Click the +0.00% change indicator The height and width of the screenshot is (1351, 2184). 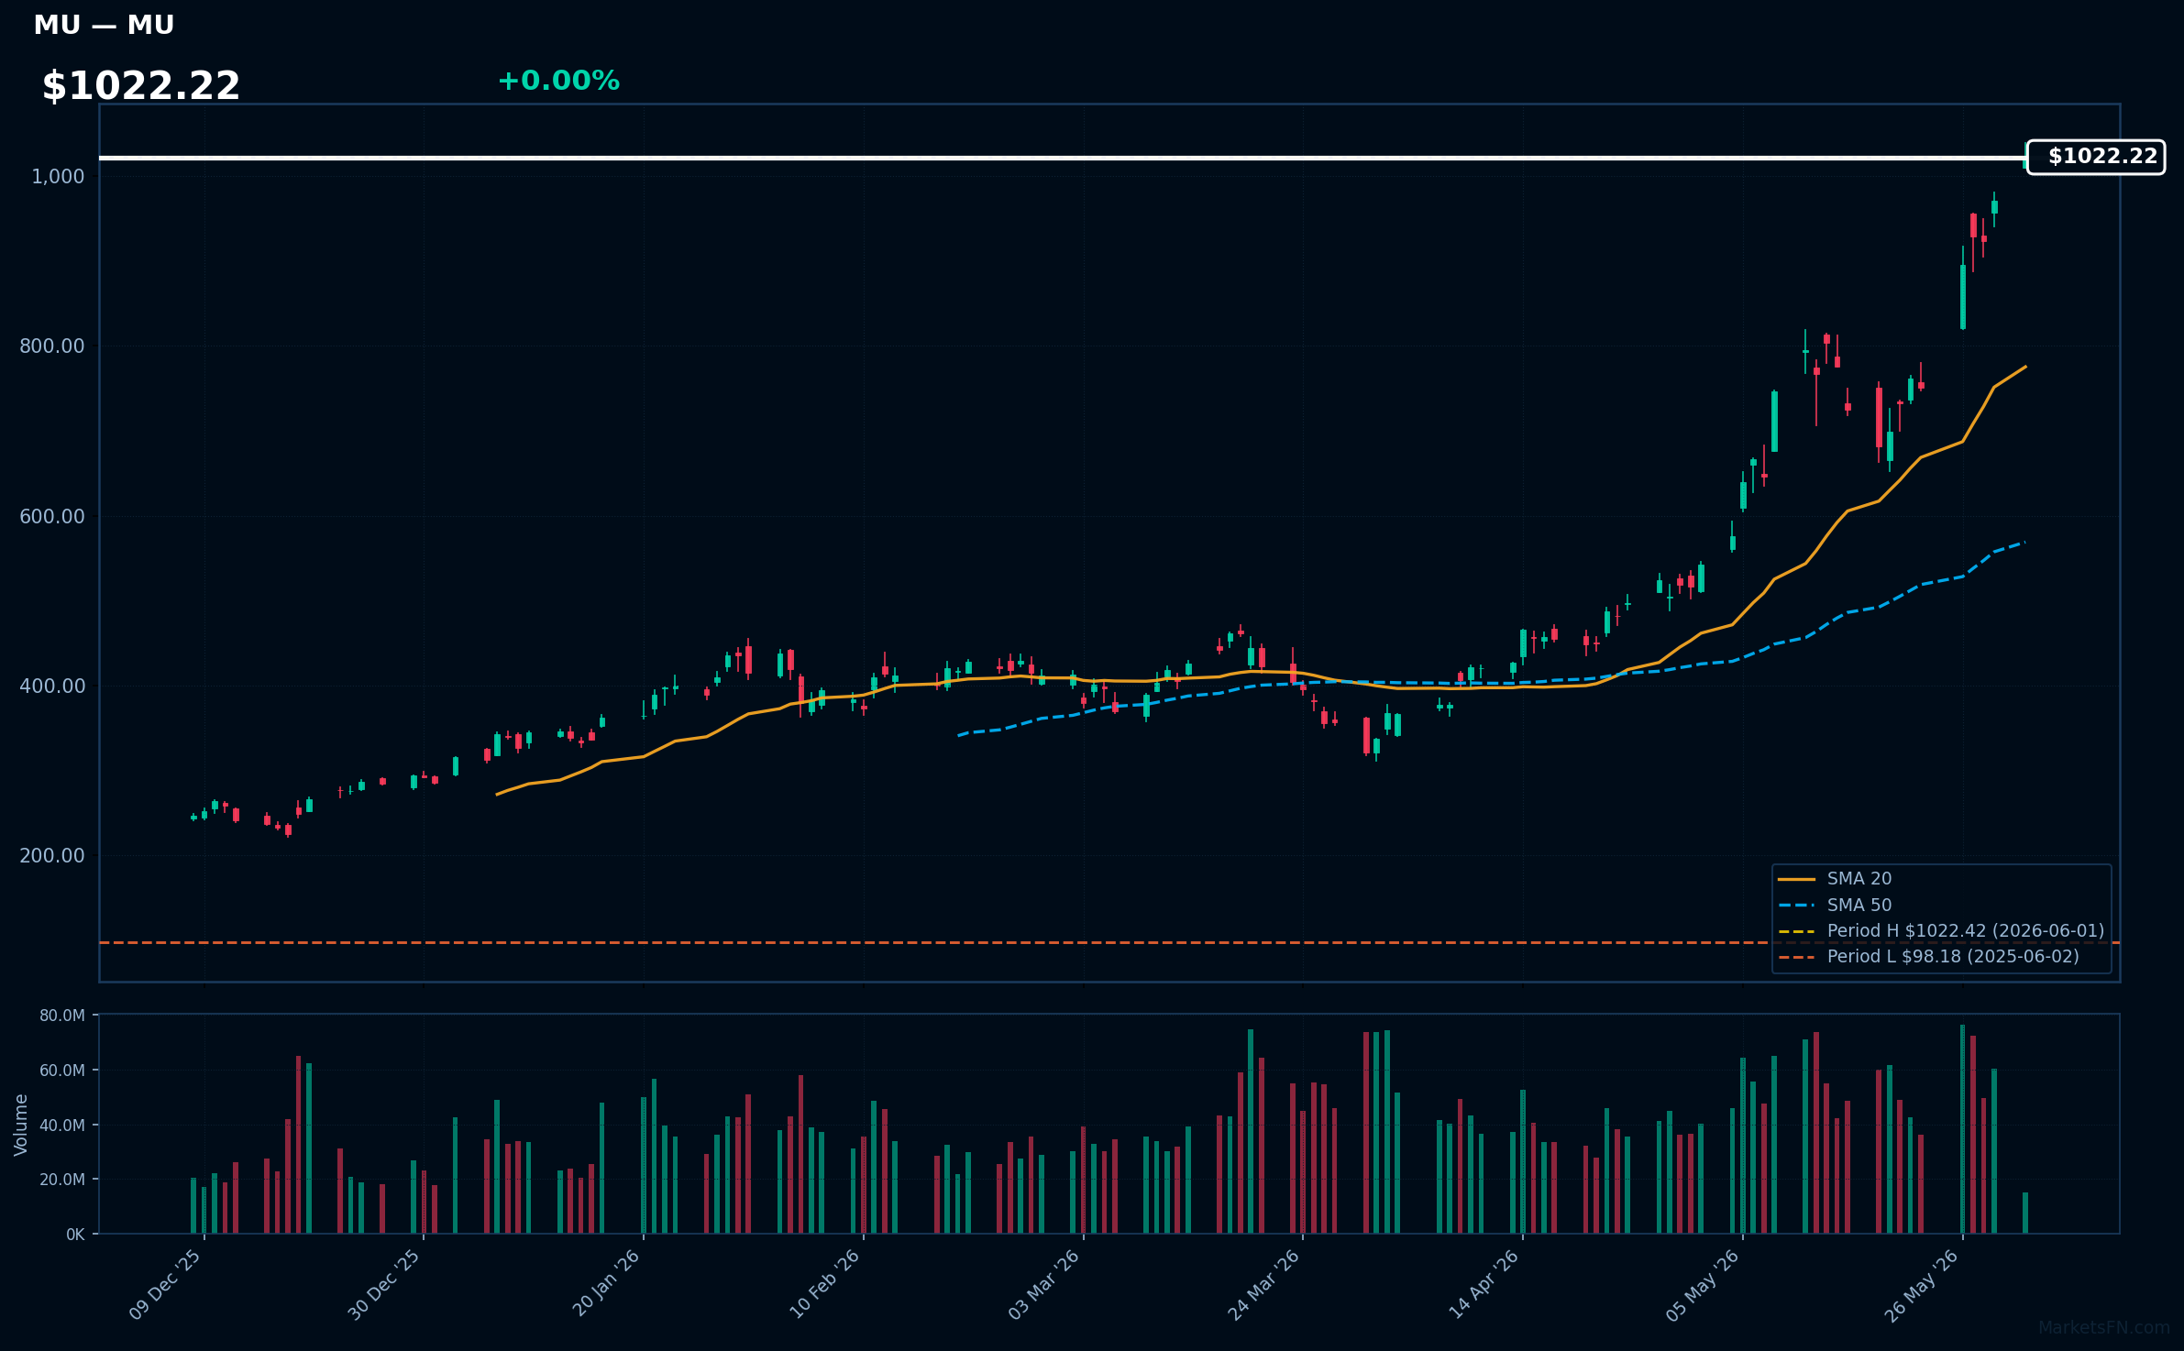[x=558, y=81]
